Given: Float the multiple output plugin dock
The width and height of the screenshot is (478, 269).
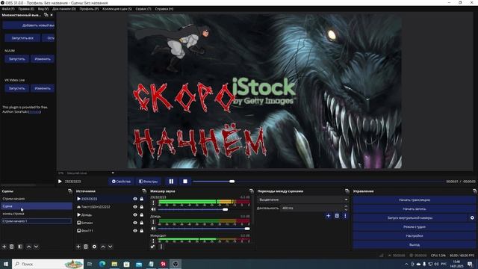Looking at the screenshot, I should 46,15.
